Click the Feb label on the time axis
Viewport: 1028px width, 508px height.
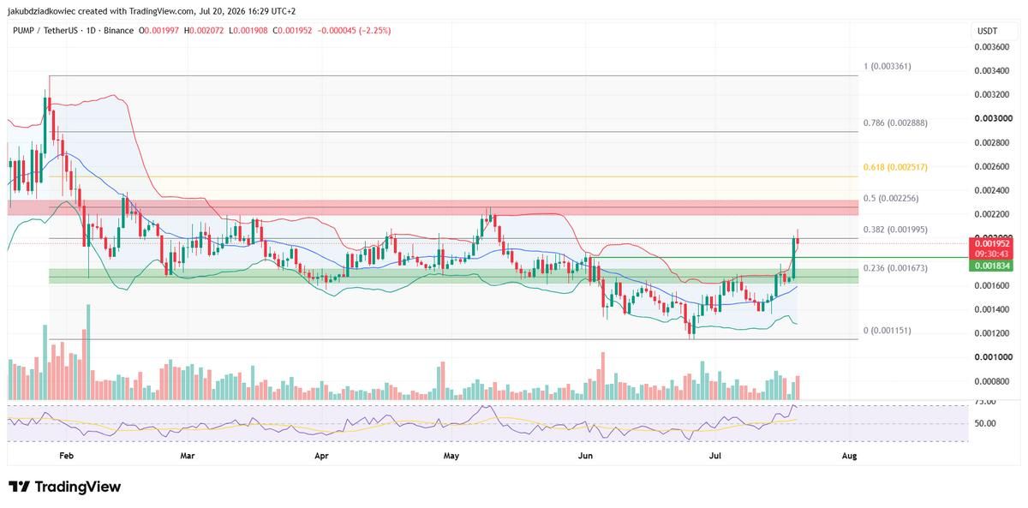[67, 457]
